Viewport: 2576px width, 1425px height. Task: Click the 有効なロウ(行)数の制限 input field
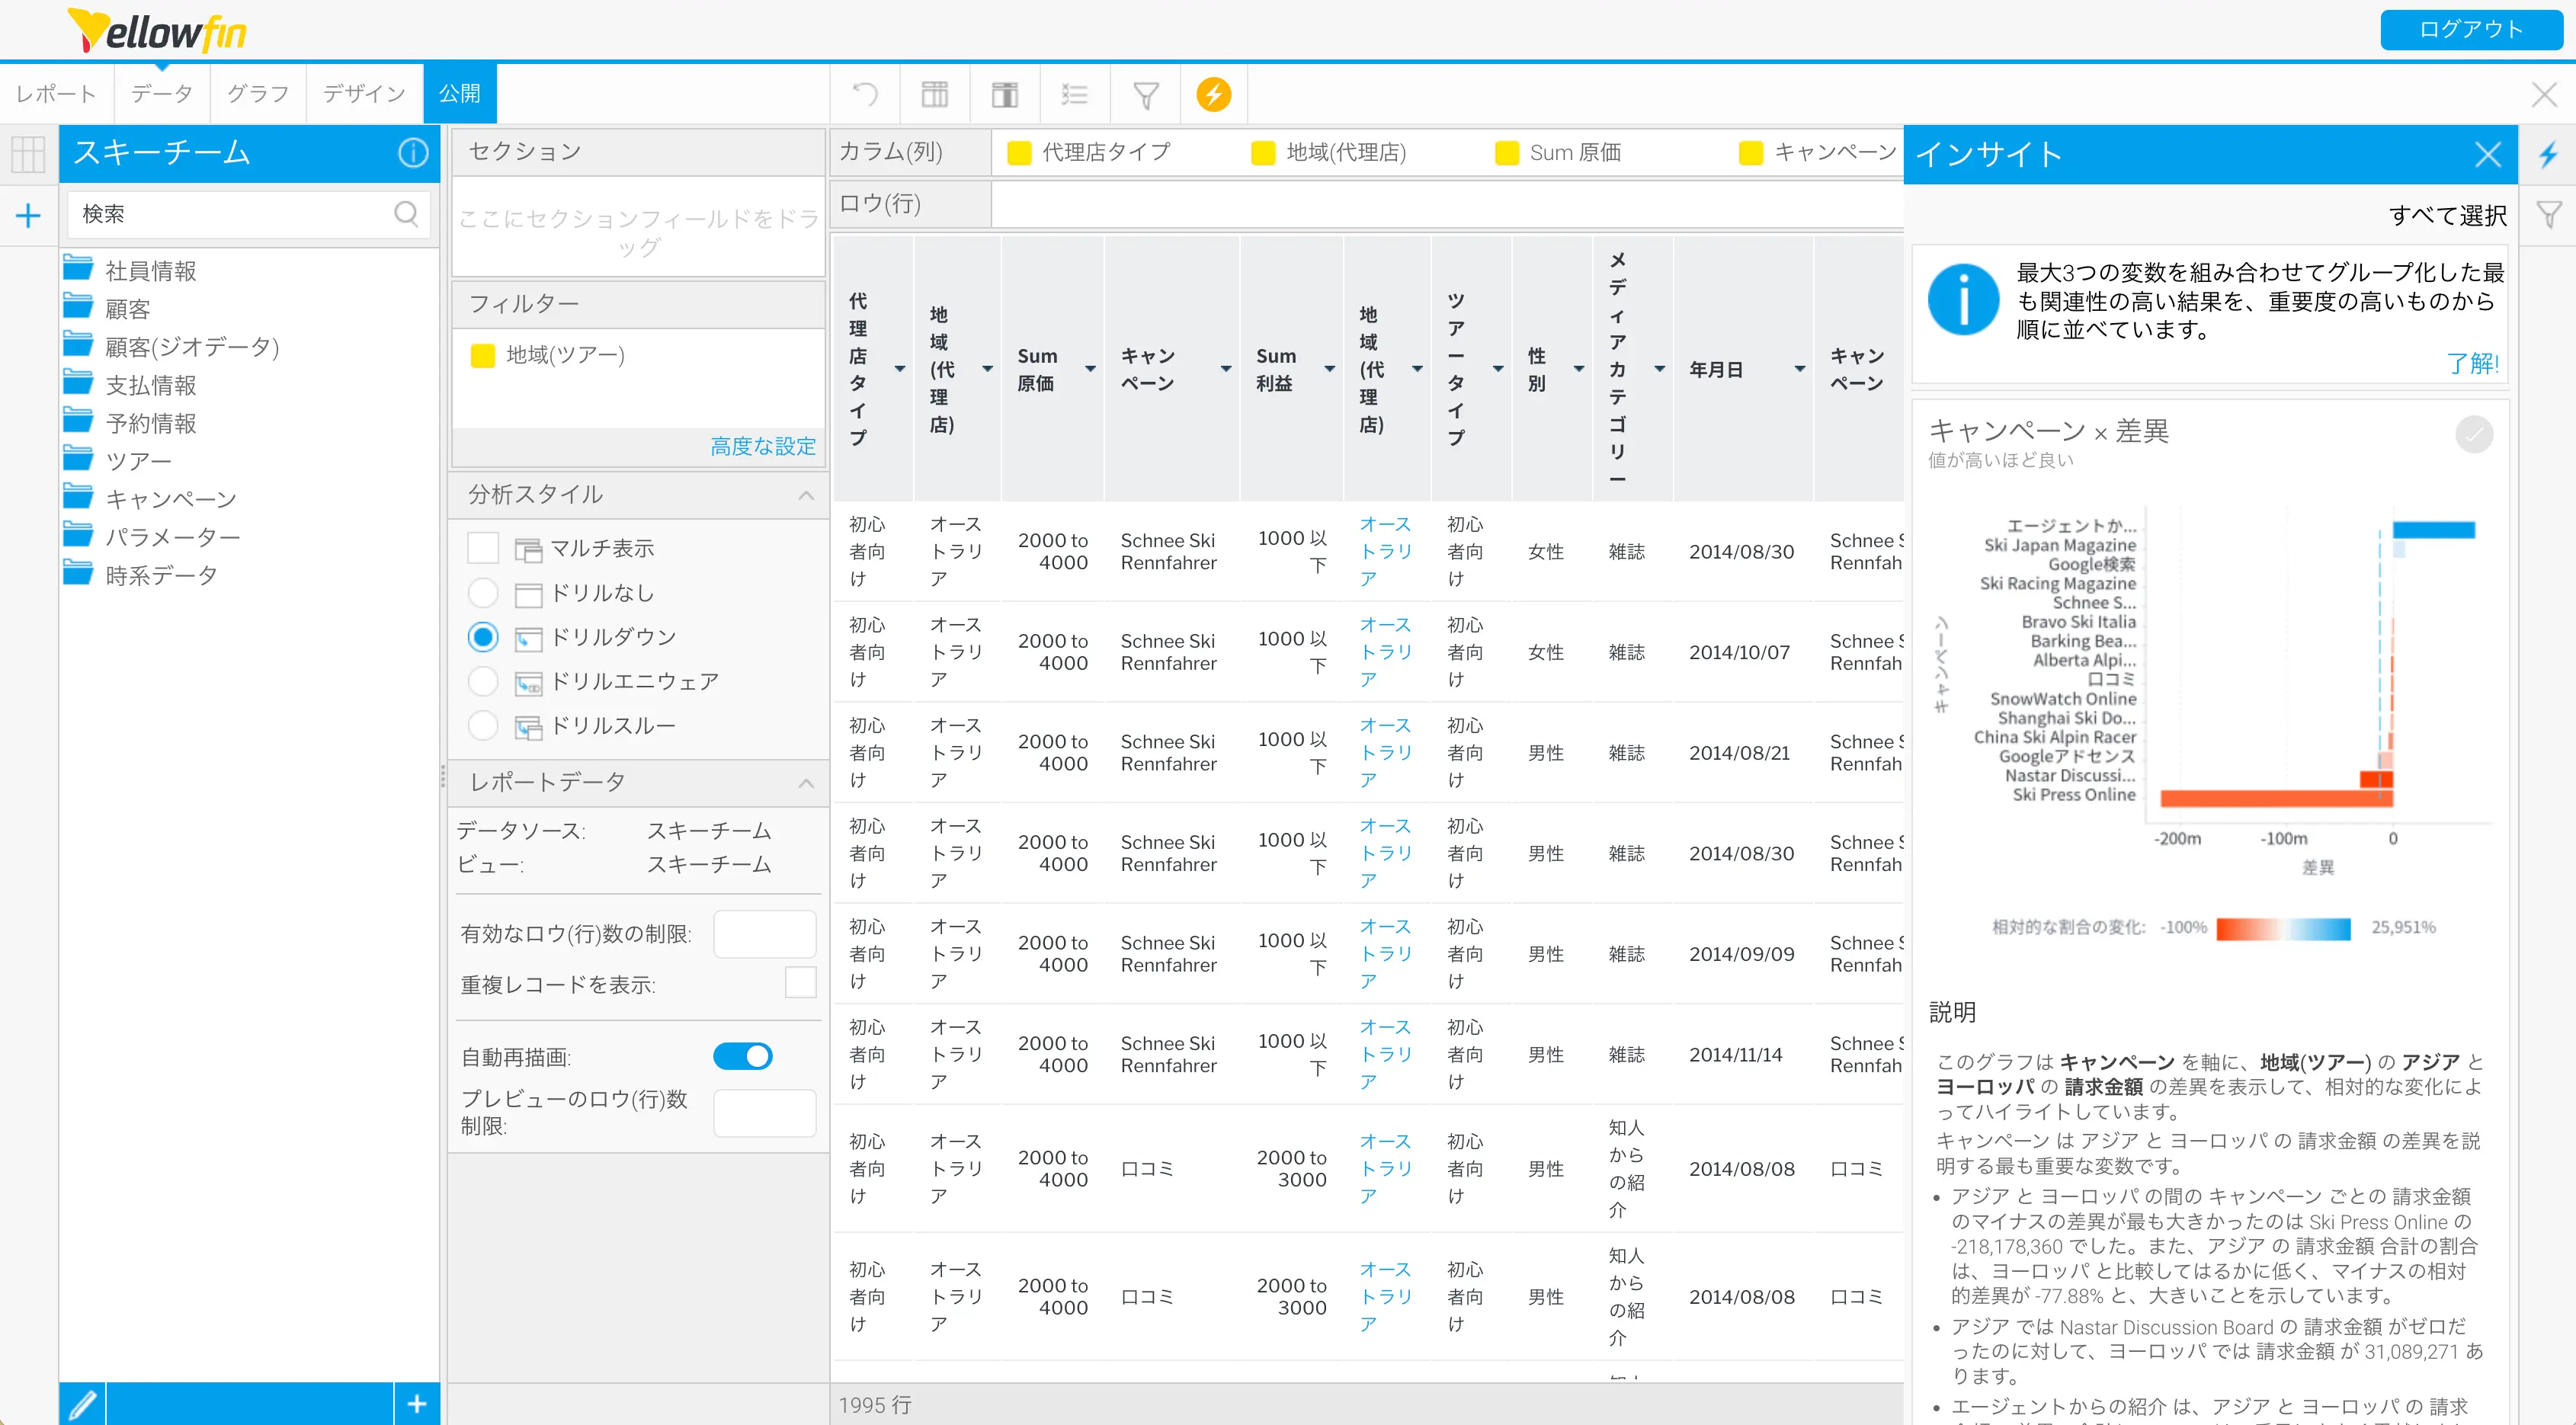coord(764,933)
